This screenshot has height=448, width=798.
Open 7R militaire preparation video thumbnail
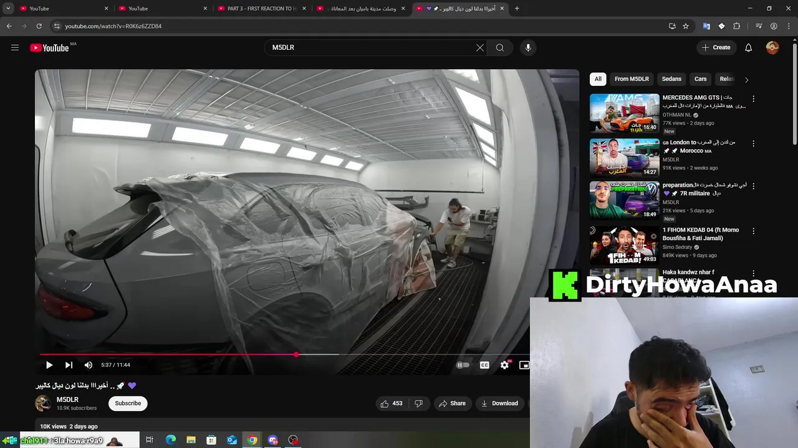click(624, 200)
